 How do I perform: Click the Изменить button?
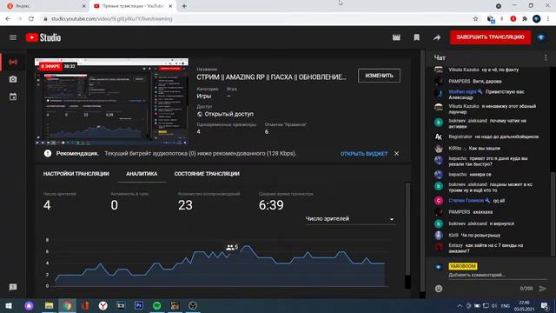(379, 76)
